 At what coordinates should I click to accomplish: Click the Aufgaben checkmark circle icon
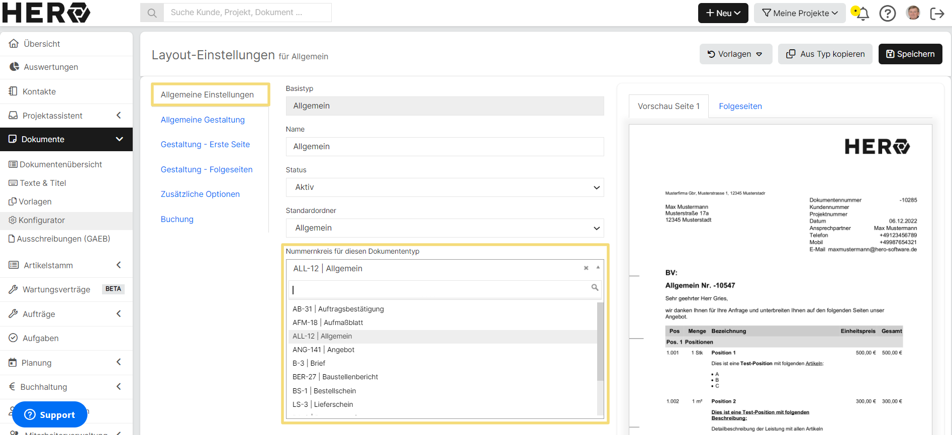(x=14, y=338)
